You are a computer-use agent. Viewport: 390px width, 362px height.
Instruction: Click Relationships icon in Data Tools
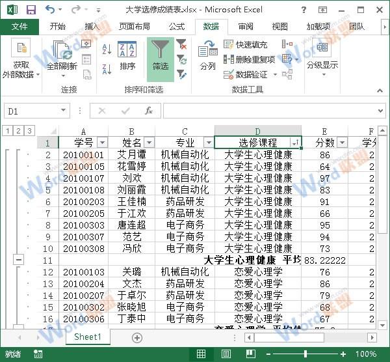[287, 74]
